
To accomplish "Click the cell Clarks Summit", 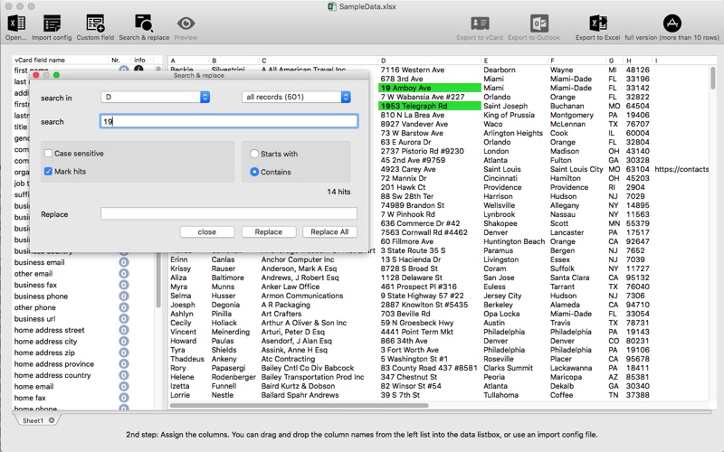I will pyautogui.click(x=508, y=368).
